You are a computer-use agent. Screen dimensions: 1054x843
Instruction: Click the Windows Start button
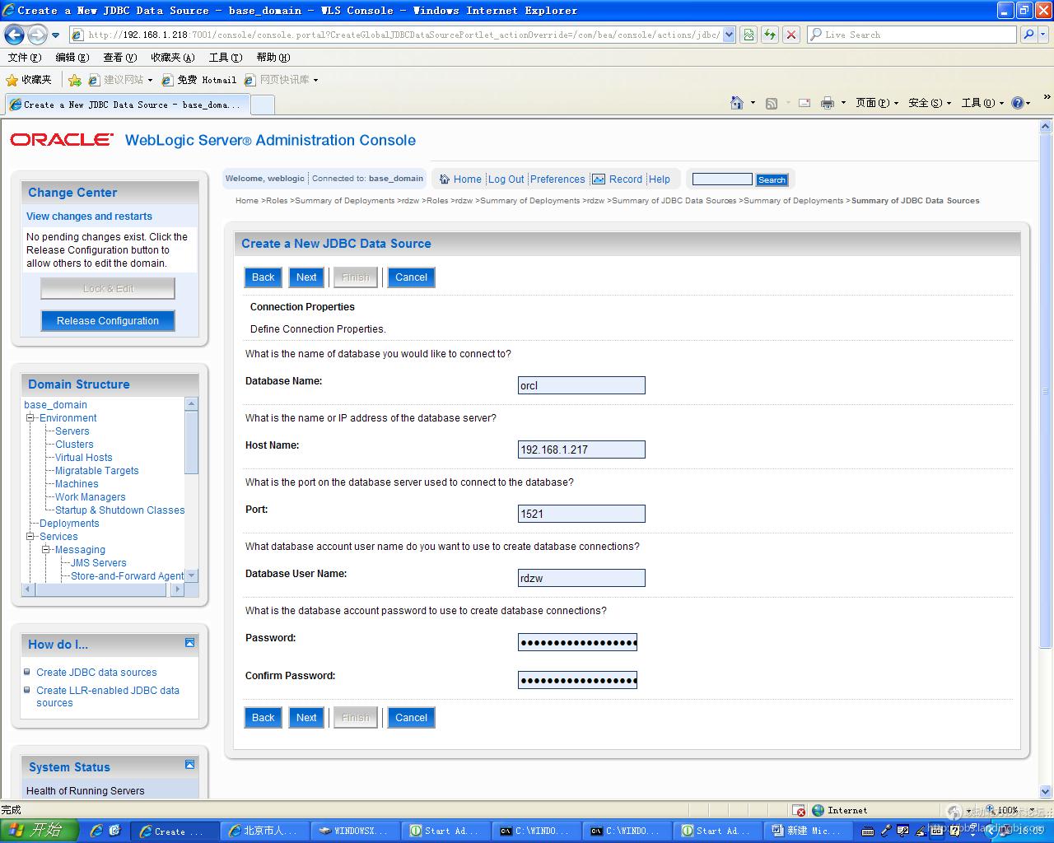pos(39,830)
